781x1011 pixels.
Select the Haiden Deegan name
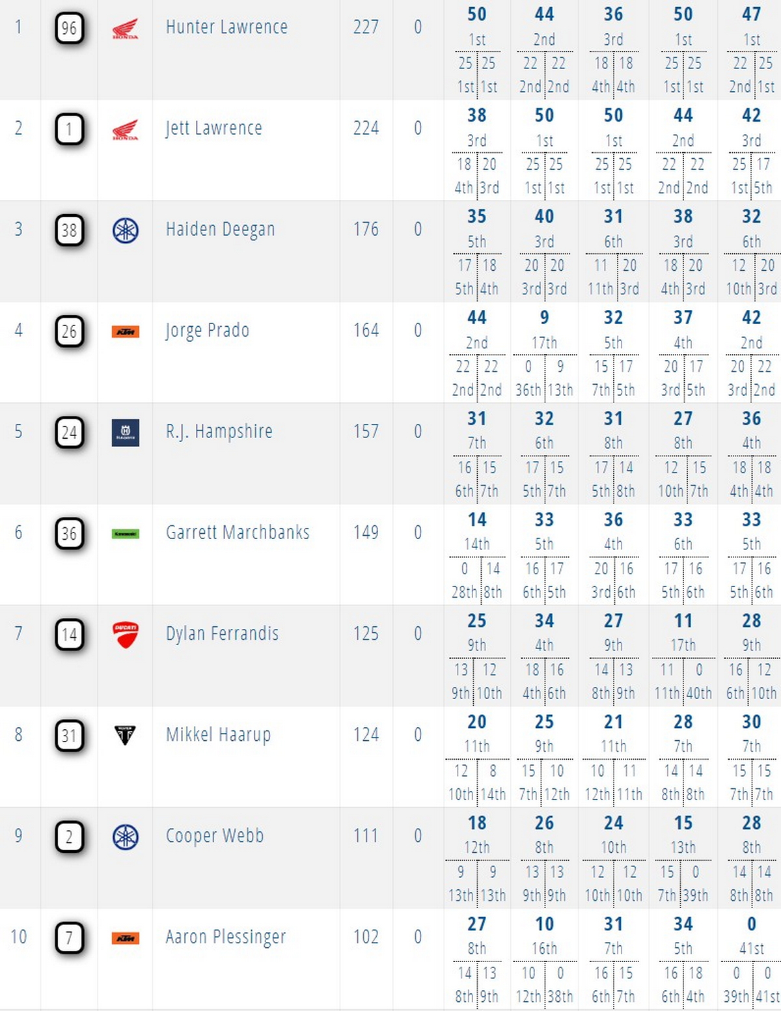(220, 230)
